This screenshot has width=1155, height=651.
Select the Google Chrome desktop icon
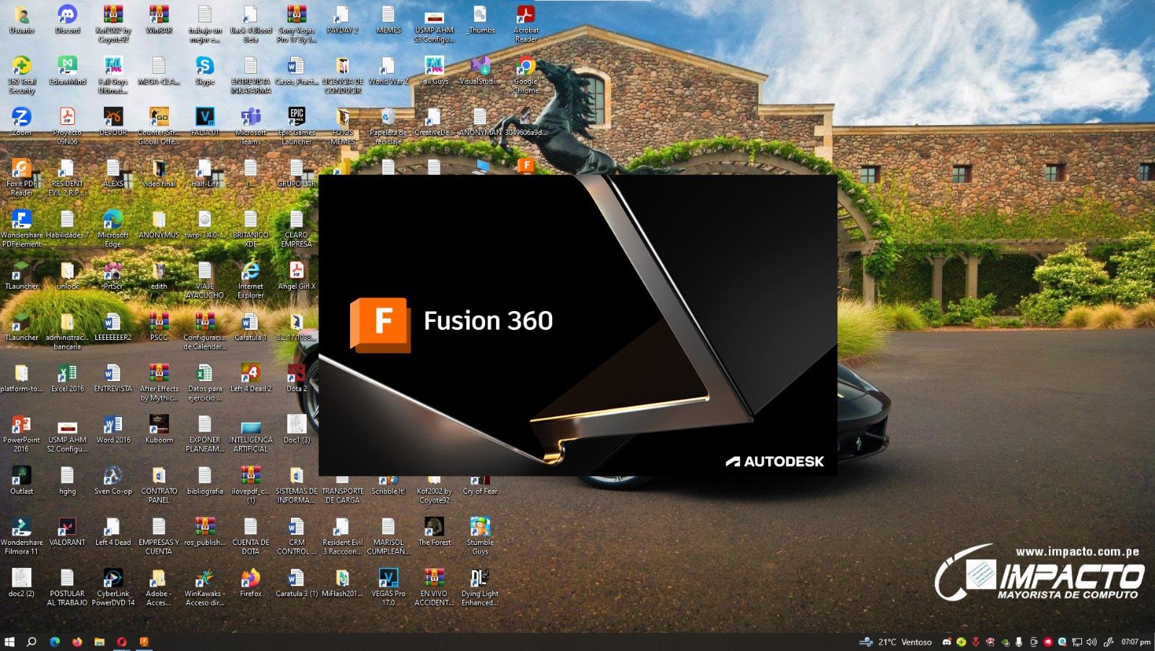click(x=526, y=75)
